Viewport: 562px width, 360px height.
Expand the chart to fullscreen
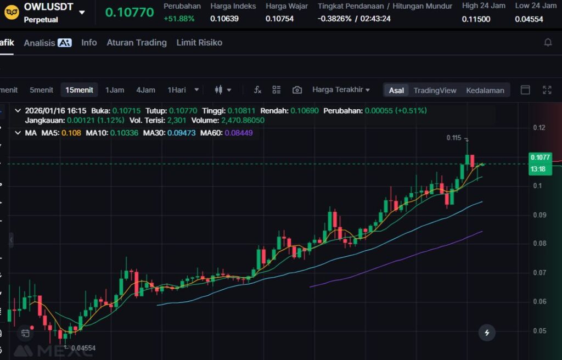tap(547, 90)
